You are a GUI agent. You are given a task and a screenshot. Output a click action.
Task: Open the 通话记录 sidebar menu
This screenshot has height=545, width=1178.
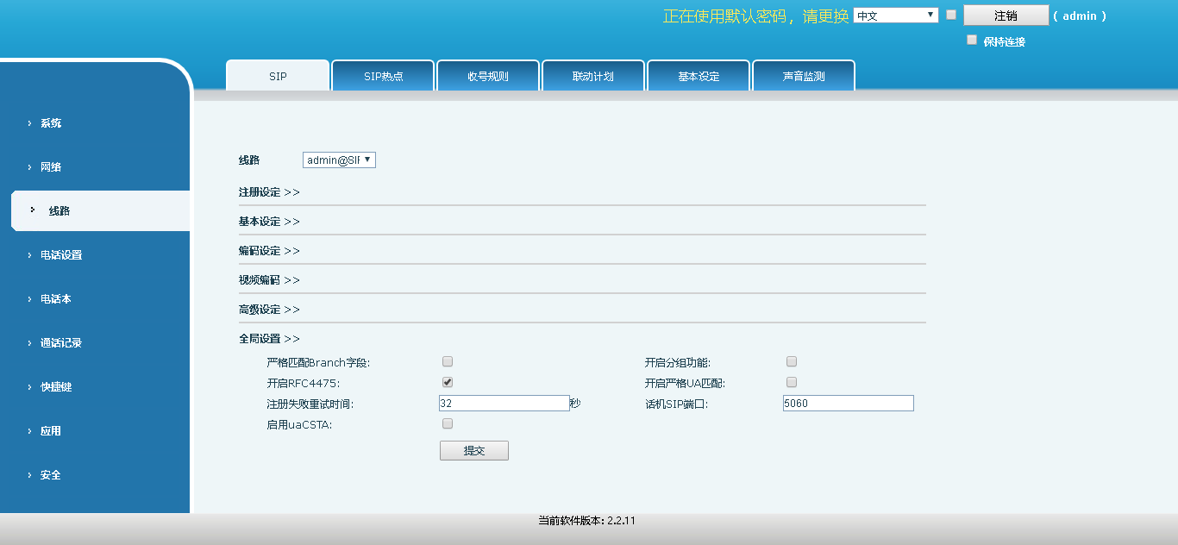pos(61,343)
